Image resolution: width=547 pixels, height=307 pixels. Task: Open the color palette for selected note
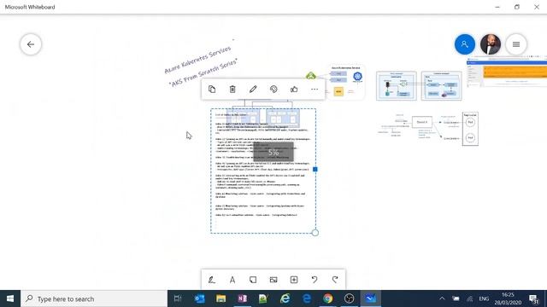tap(273, 89)
